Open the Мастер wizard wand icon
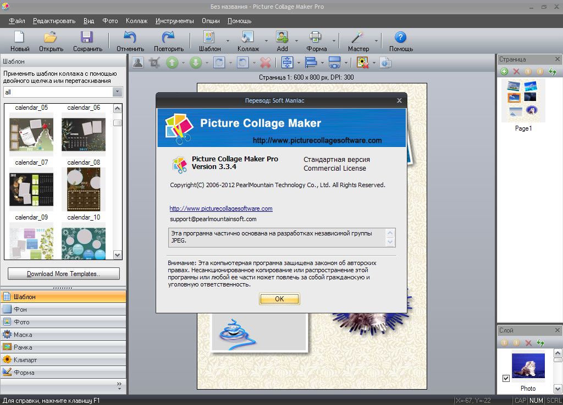563x405 pixels. point(357,37)
